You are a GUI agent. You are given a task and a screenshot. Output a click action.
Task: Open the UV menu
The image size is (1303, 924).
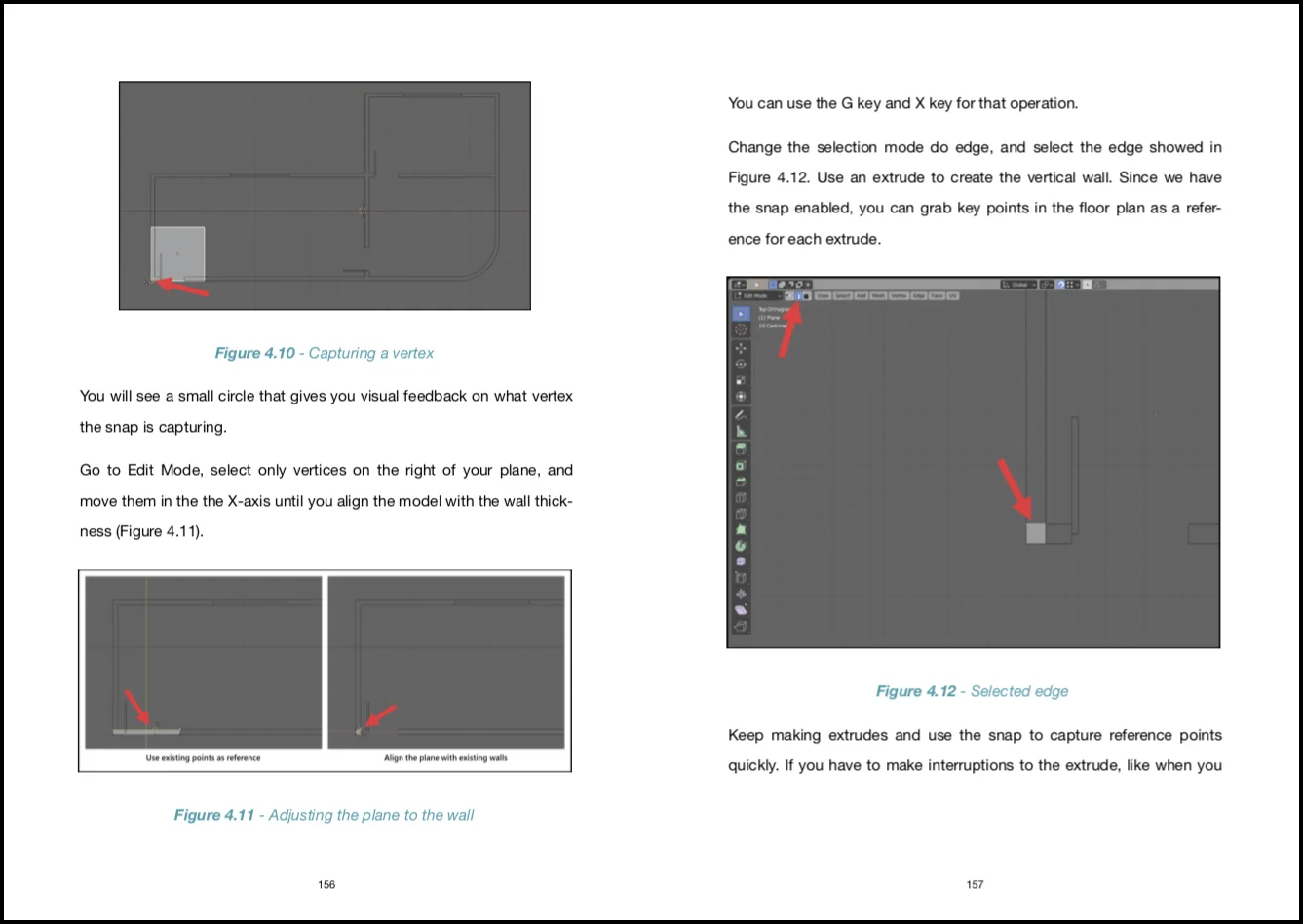(953, 295)
